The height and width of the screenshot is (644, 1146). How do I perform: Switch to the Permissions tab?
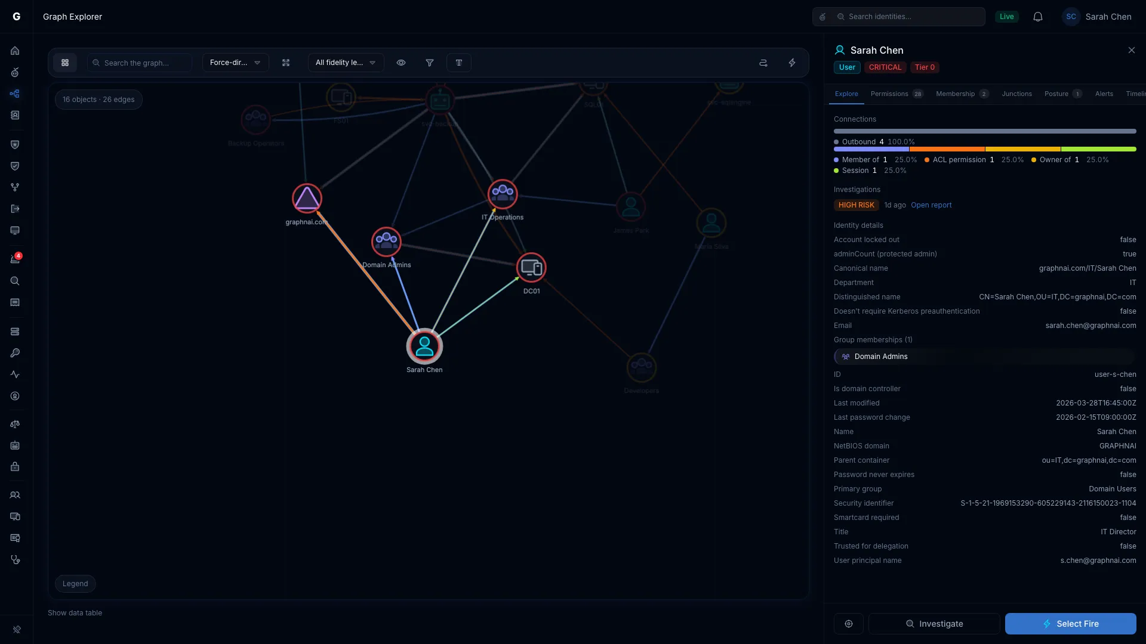[897, 94]
